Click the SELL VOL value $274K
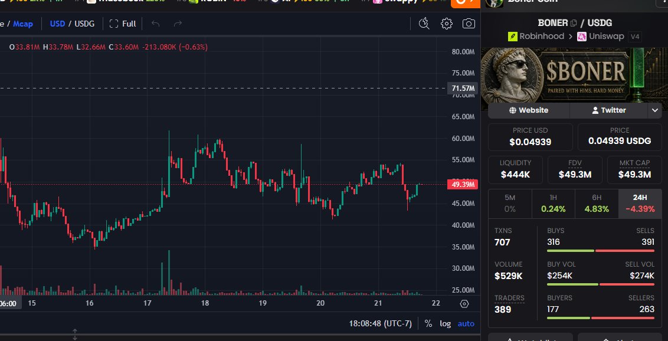This screenshot has height=341, width=668. point(642,276)
